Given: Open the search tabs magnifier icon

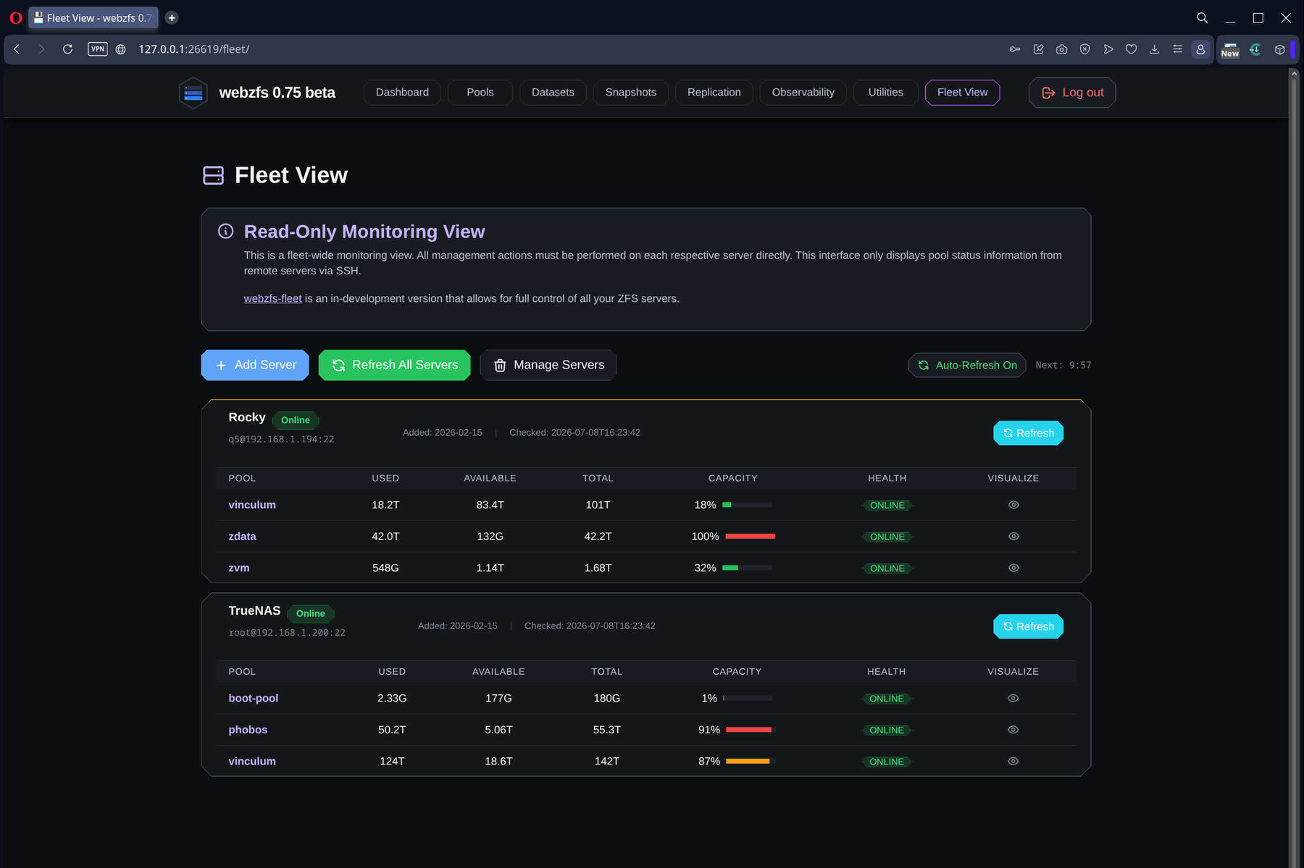Looking at the screenshot, I should click(x=1202, y=17).
